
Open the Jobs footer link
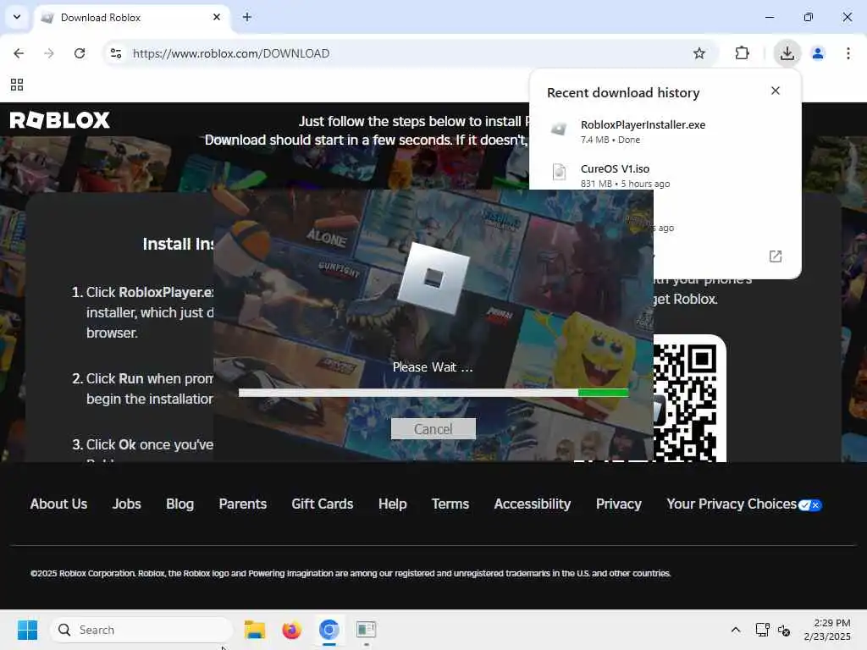pos(127,504)
